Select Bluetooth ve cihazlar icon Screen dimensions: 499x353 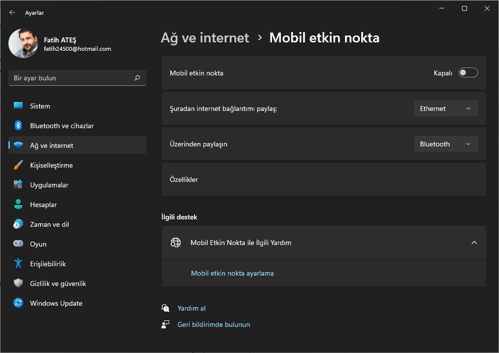(18, 125)
